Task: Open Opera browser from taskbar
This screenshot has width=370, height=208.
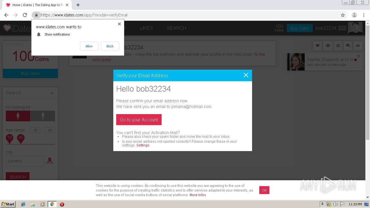Action: [62, 204]
